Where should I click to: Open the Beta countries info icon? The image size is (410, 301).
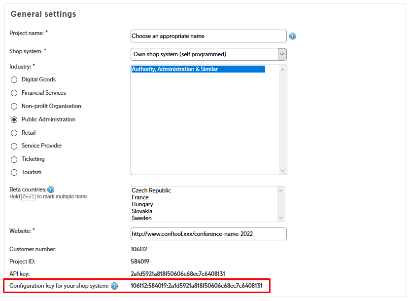coord(51,189)
